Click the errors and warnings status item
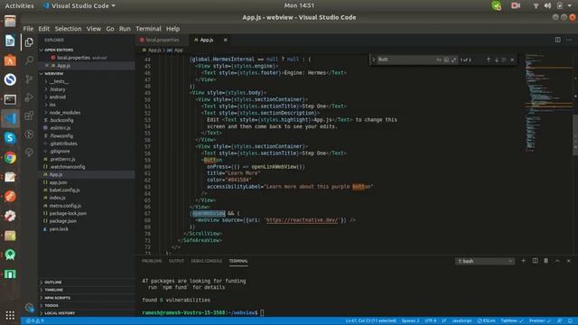Viewport: 578px width, 325px height. 34,321
